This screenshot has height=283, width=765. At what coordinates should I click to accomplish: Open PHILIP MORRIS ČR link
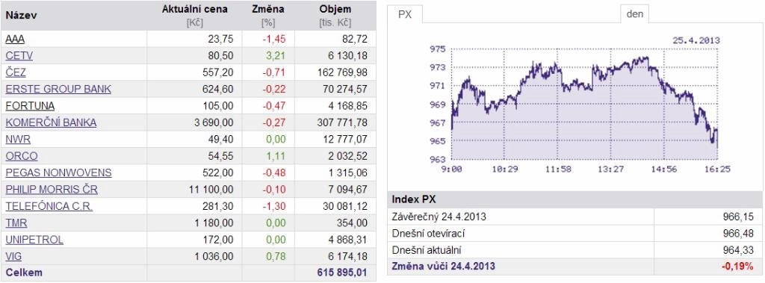coord(52,190)
